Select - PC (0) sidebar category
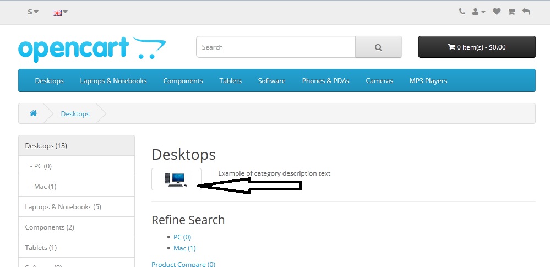The height and width of the screenshot is (267, 550). (x=77, y=166)
